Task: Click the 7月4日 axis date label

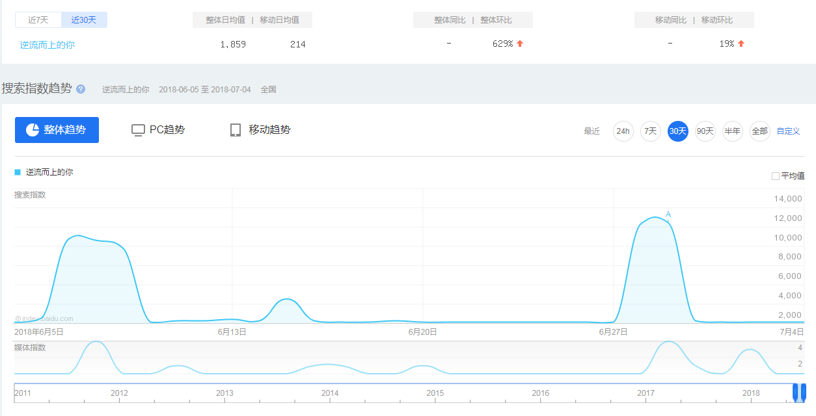Action: pos(793,332)
